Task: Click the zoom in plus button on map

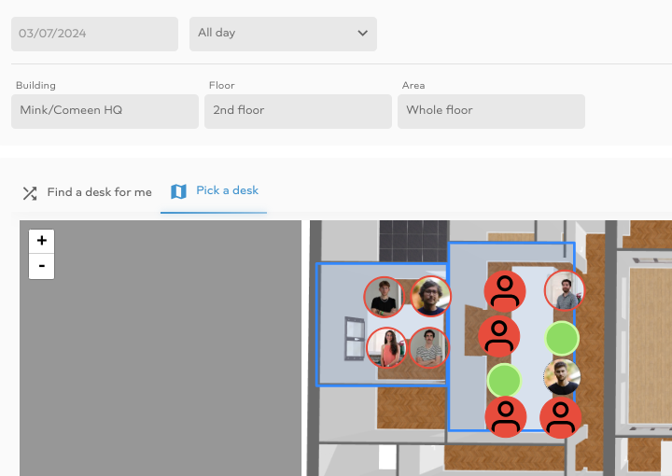Action: 42,241
